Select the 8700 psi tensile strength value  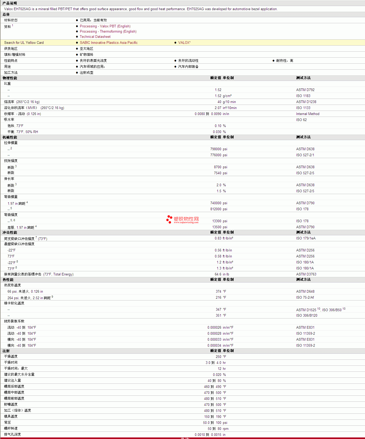click(221, 167)
